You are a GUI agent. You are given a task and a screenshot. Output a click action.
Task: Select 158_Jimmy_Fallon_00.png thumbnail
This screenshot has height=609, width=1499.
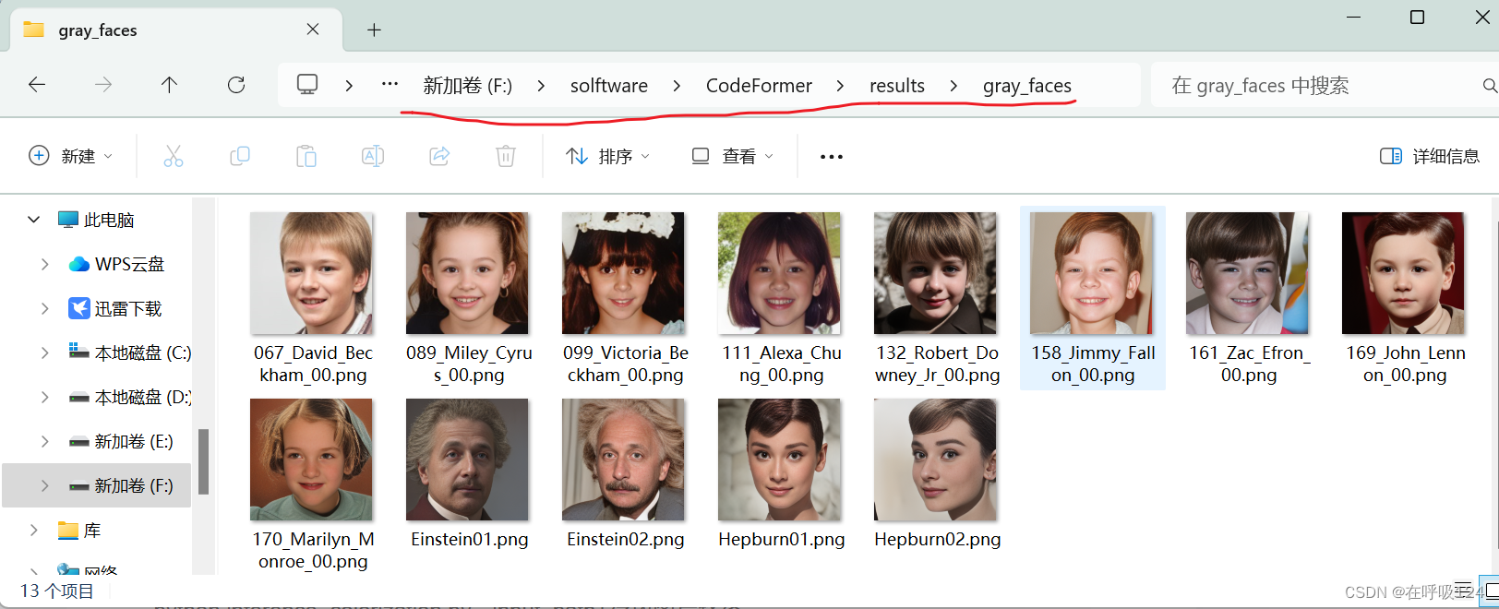[1091, 273]
